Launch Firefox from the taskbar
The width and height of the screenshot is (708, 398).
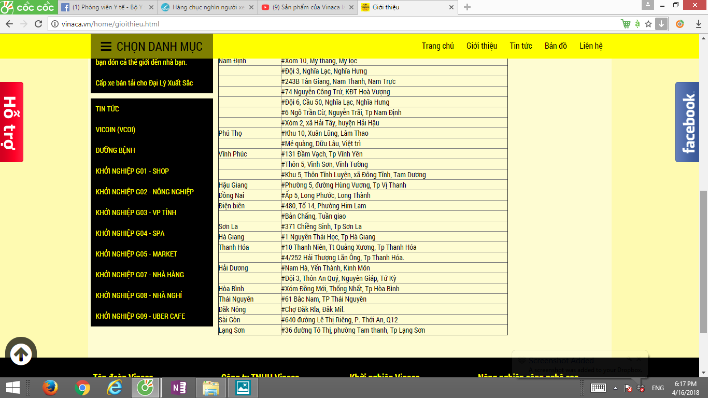click(50, 388)
